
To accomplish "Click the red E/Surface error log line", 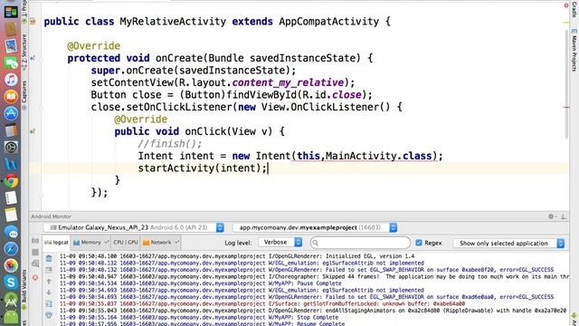I will (x=262, y=304).
